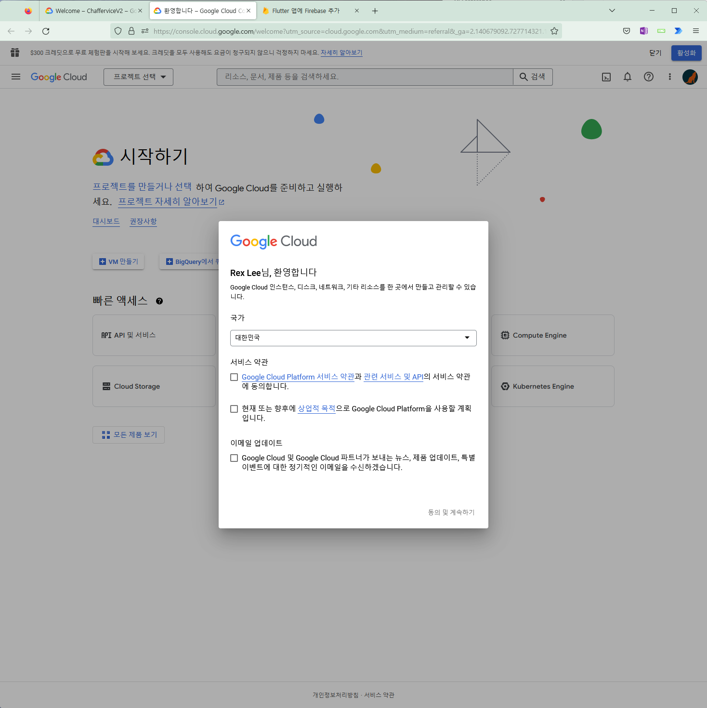This screenshot has width=707, height=708.
Task: Click the VM 만들기 button
Action: pos(118,262)
